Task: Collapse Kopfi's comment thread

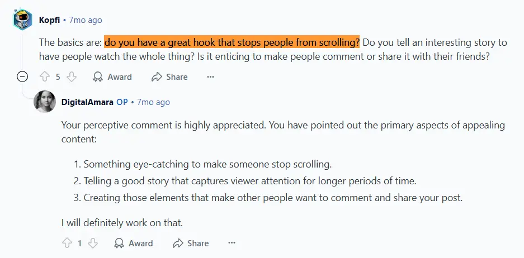Action: (x=23, y=77)
